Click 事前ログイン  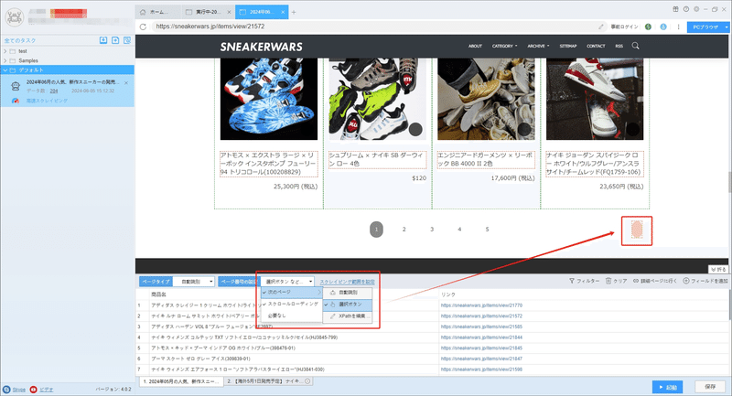coord(625,27)
